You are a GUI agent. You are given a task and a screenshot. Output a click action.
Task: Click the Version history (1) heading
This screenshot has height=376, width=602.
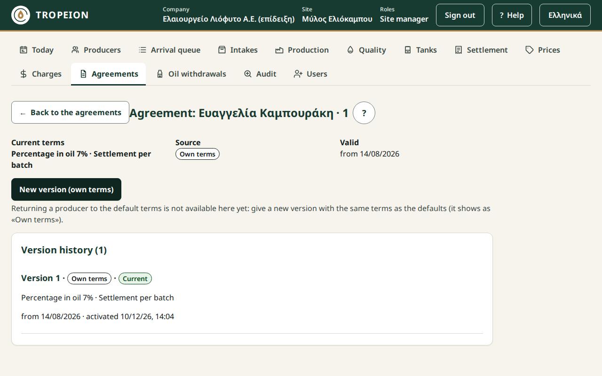pyautogui.click(x=64, y=250)
